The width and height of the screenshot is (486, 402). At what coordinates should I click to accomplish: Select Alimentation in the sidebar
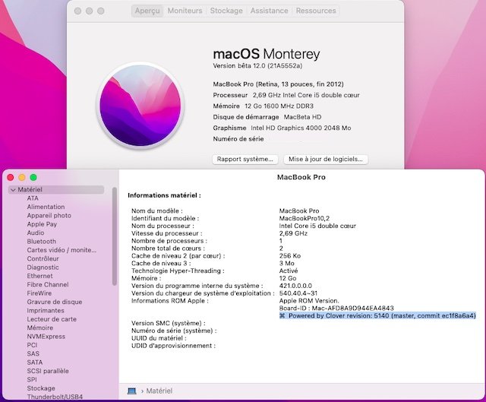click(x=46, y=207)
